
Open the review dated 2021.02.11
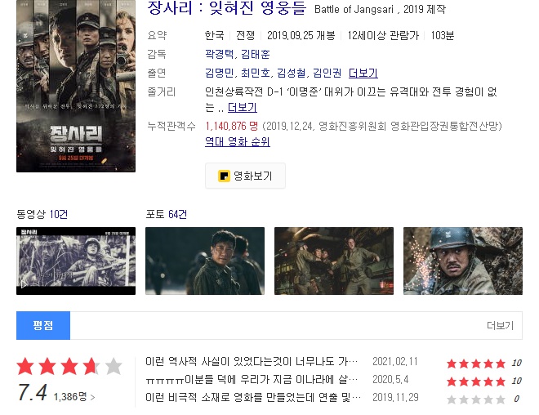pyautogui.click(x=252, y=361)
